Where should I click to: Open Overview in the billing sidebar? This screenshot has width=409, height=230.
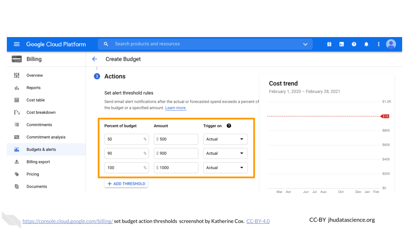(35, 75)
